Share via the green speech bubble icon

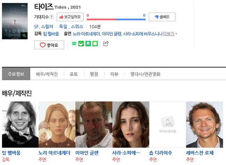tap(74, 44)
